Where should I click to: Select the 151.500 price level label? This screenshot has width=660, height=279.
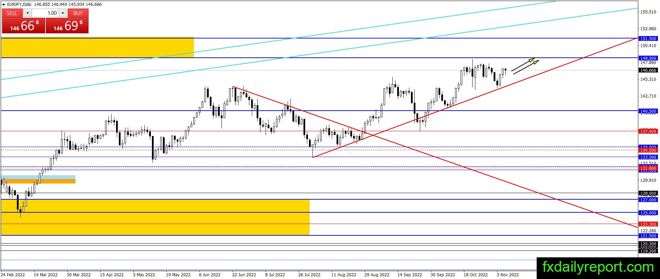[648, 38]
